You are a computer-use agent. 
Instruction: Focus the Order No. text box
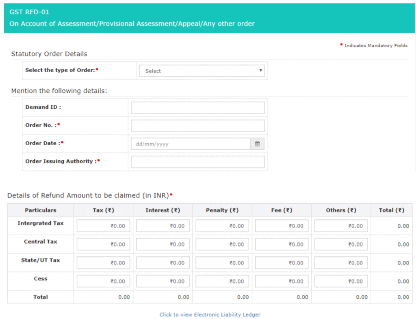pyautogui.click(x=197, y=126)
